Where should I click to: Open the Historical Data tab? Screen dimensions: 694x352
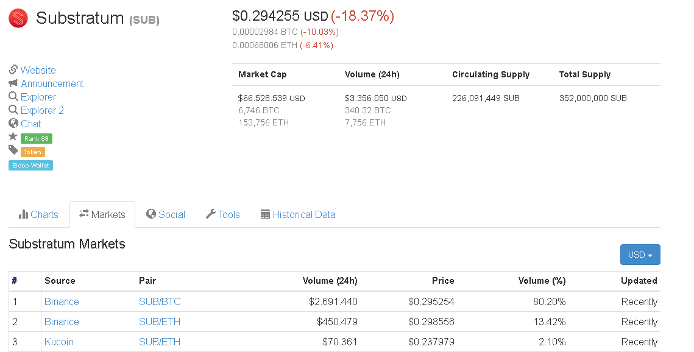298,214
